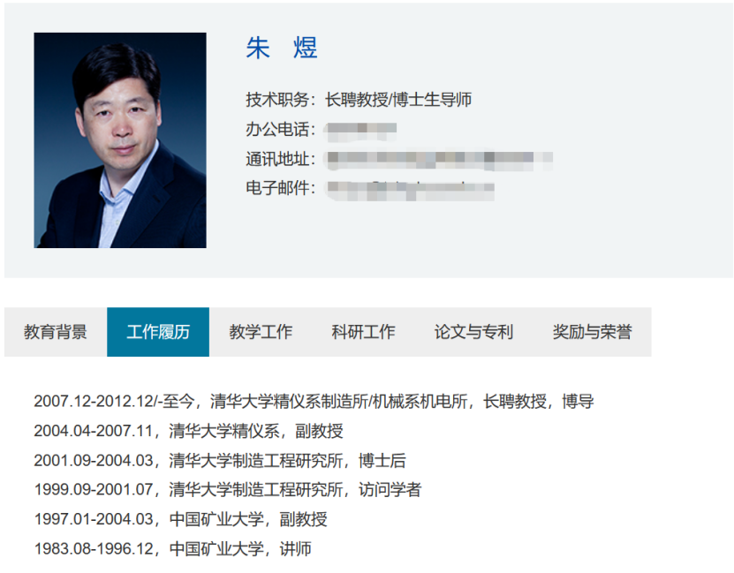Go to the 论文与专利 tab

click(473, 332)
